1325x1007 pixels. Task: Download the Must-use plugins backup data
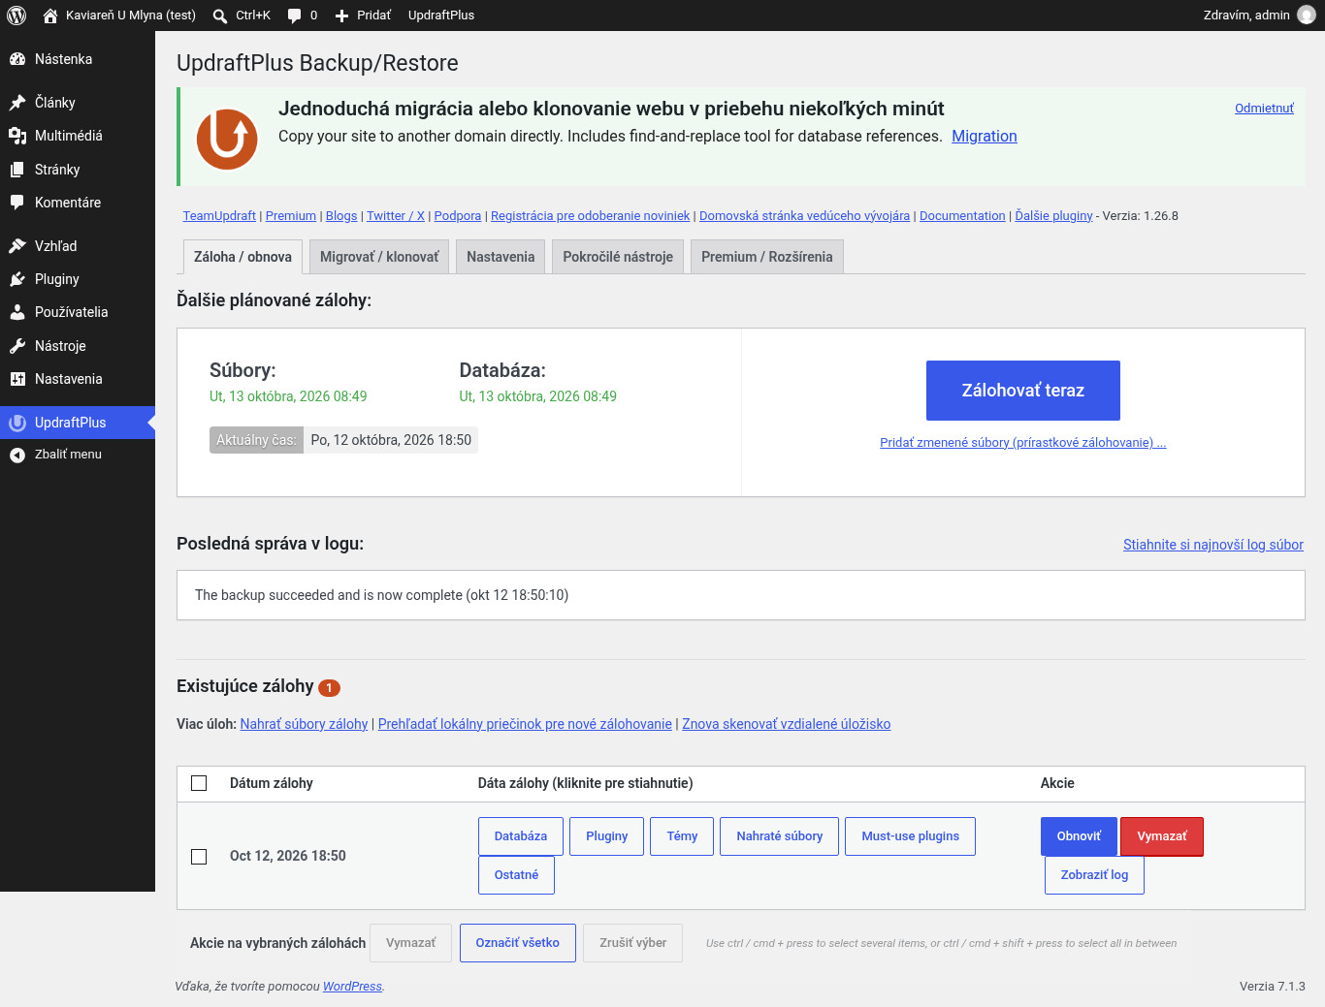911,836
